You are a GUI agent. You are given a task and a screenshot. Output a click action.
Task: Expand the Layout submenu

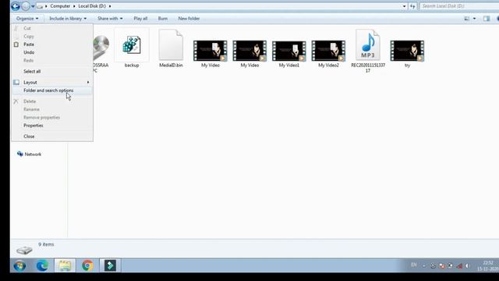[52, 82]
